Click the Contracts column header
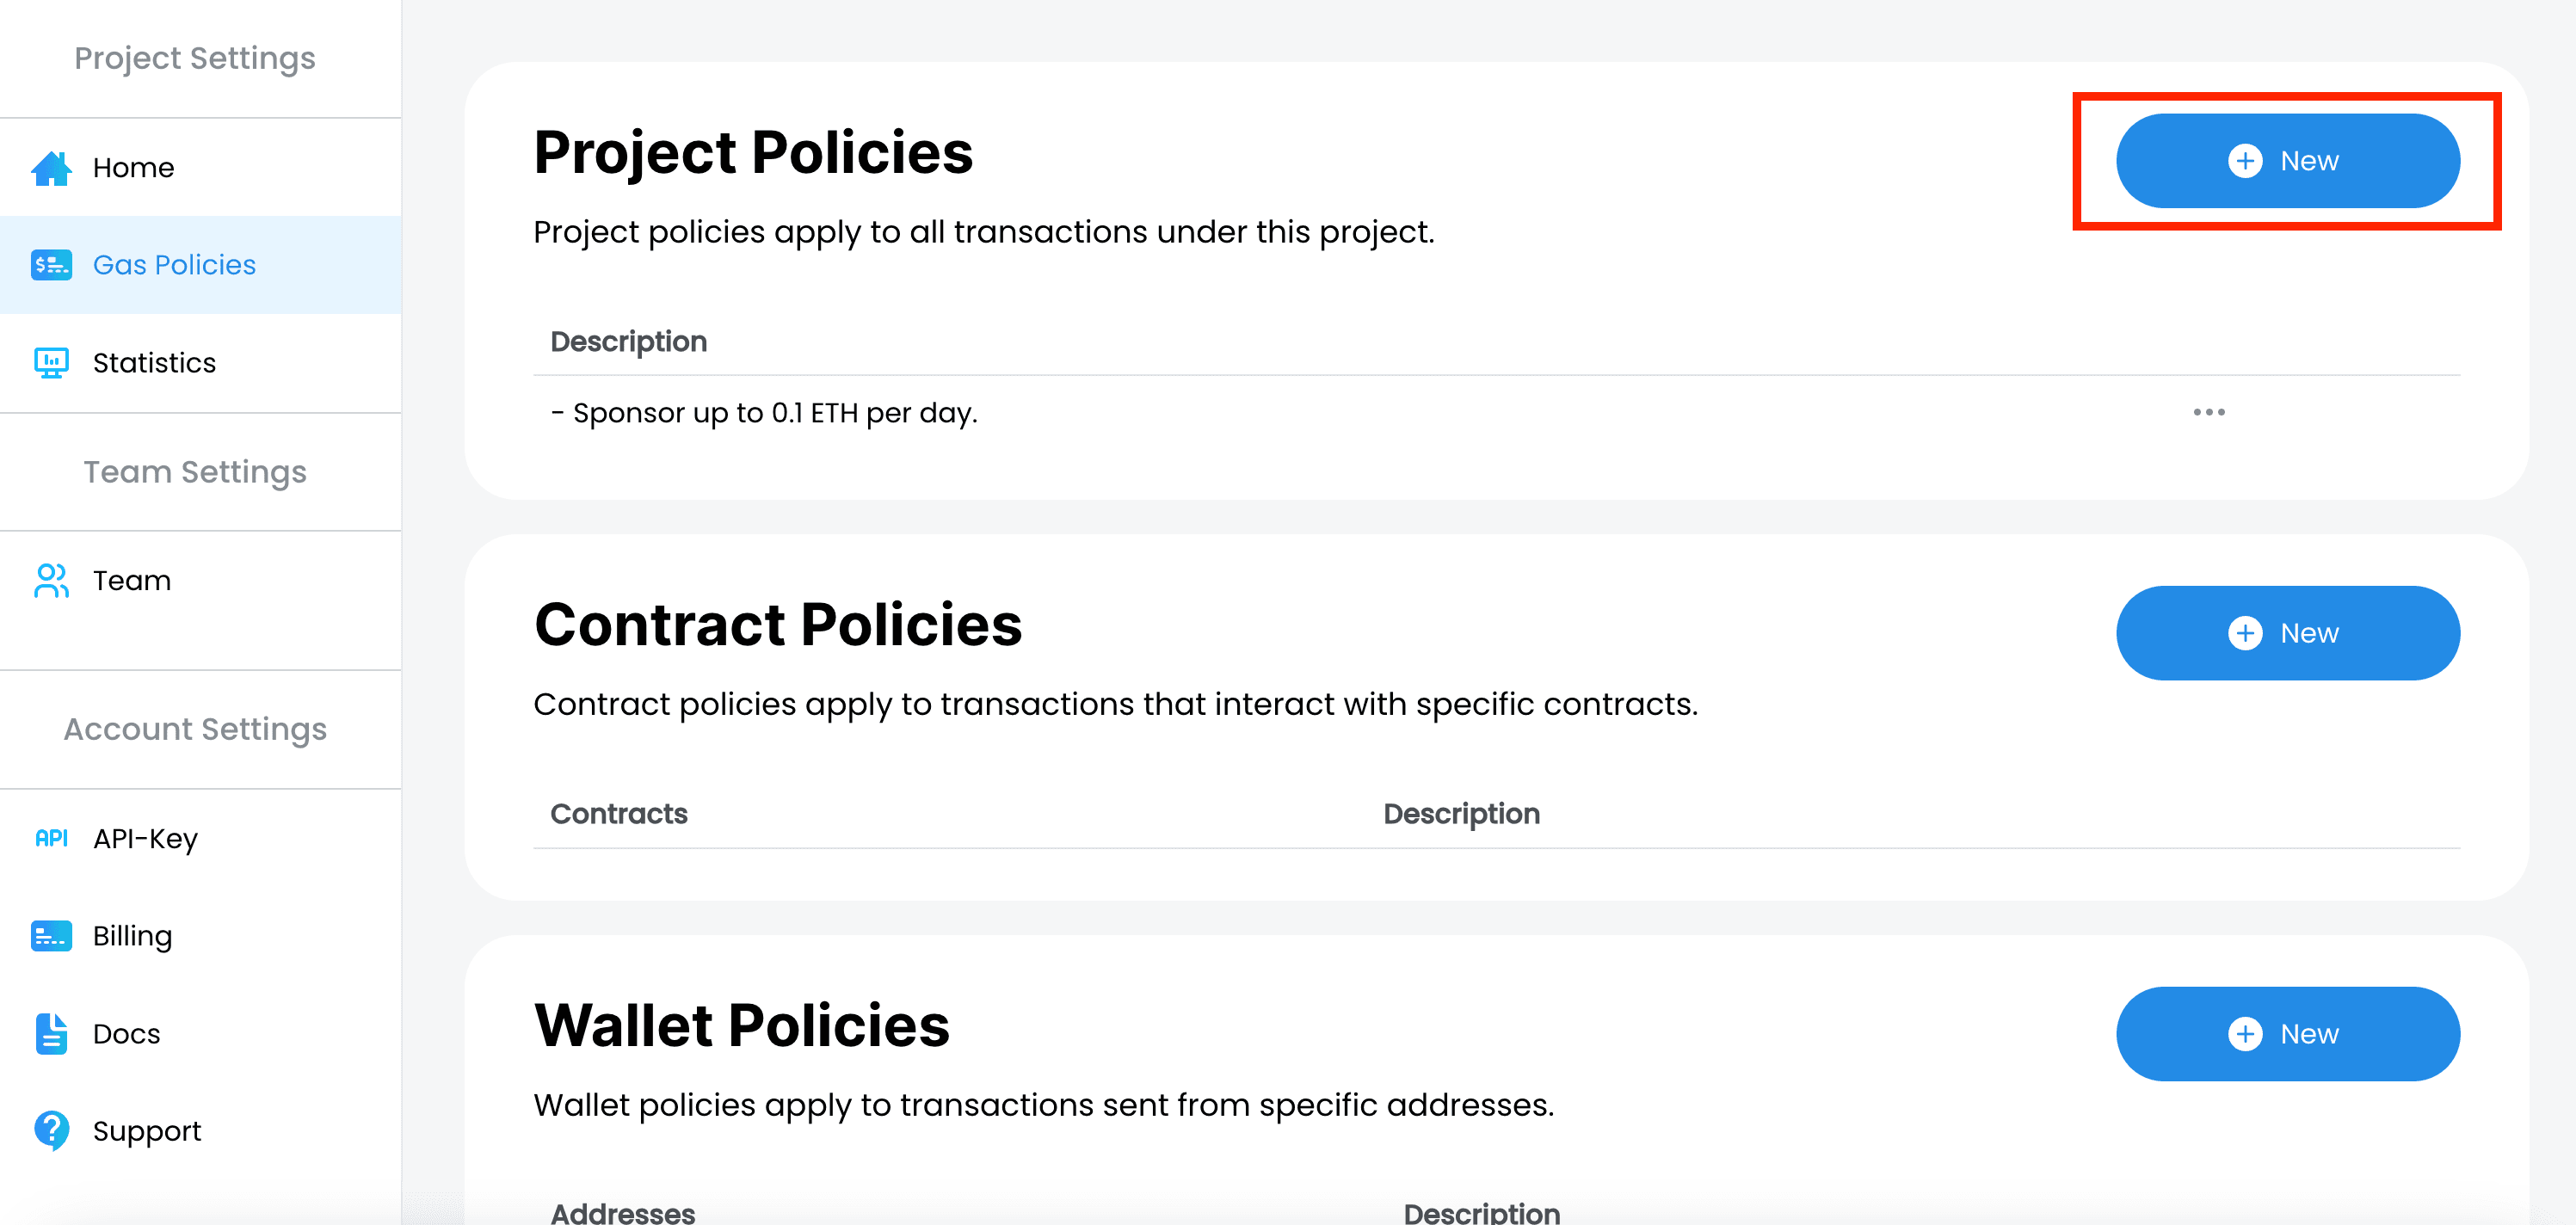Image resolution: width=2576 pixels, height=1225 pixels. [x=619, y=814]
